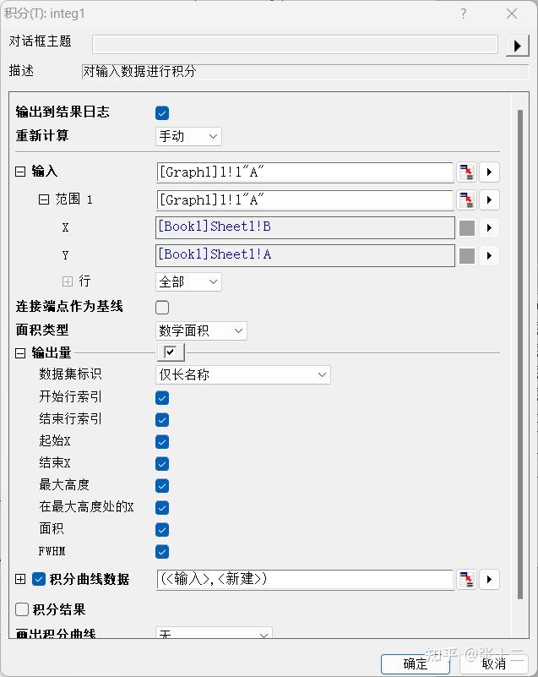Click the range selector icon for 范围 1

click(466, 200)
